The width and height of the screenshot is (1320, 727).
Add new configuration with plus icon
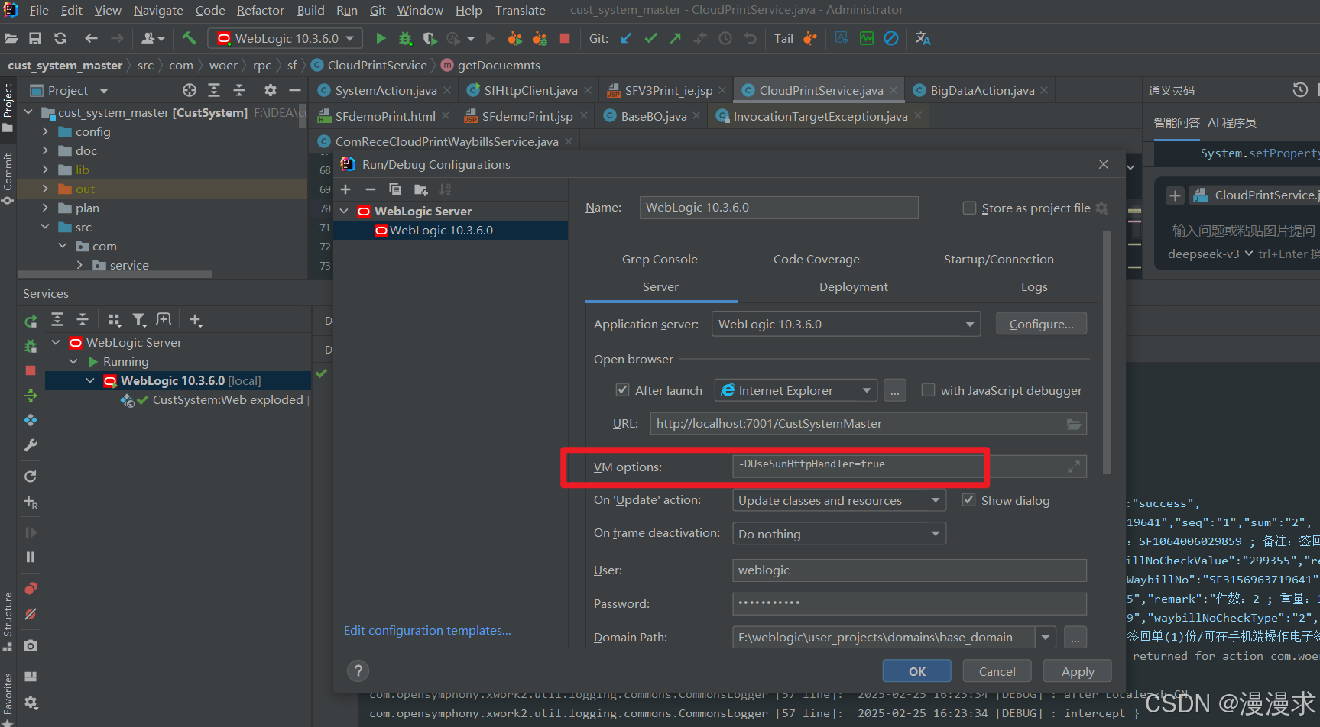point(345,189)
